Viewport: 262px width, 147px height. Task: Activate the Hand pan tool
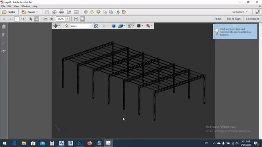[36, 19]
